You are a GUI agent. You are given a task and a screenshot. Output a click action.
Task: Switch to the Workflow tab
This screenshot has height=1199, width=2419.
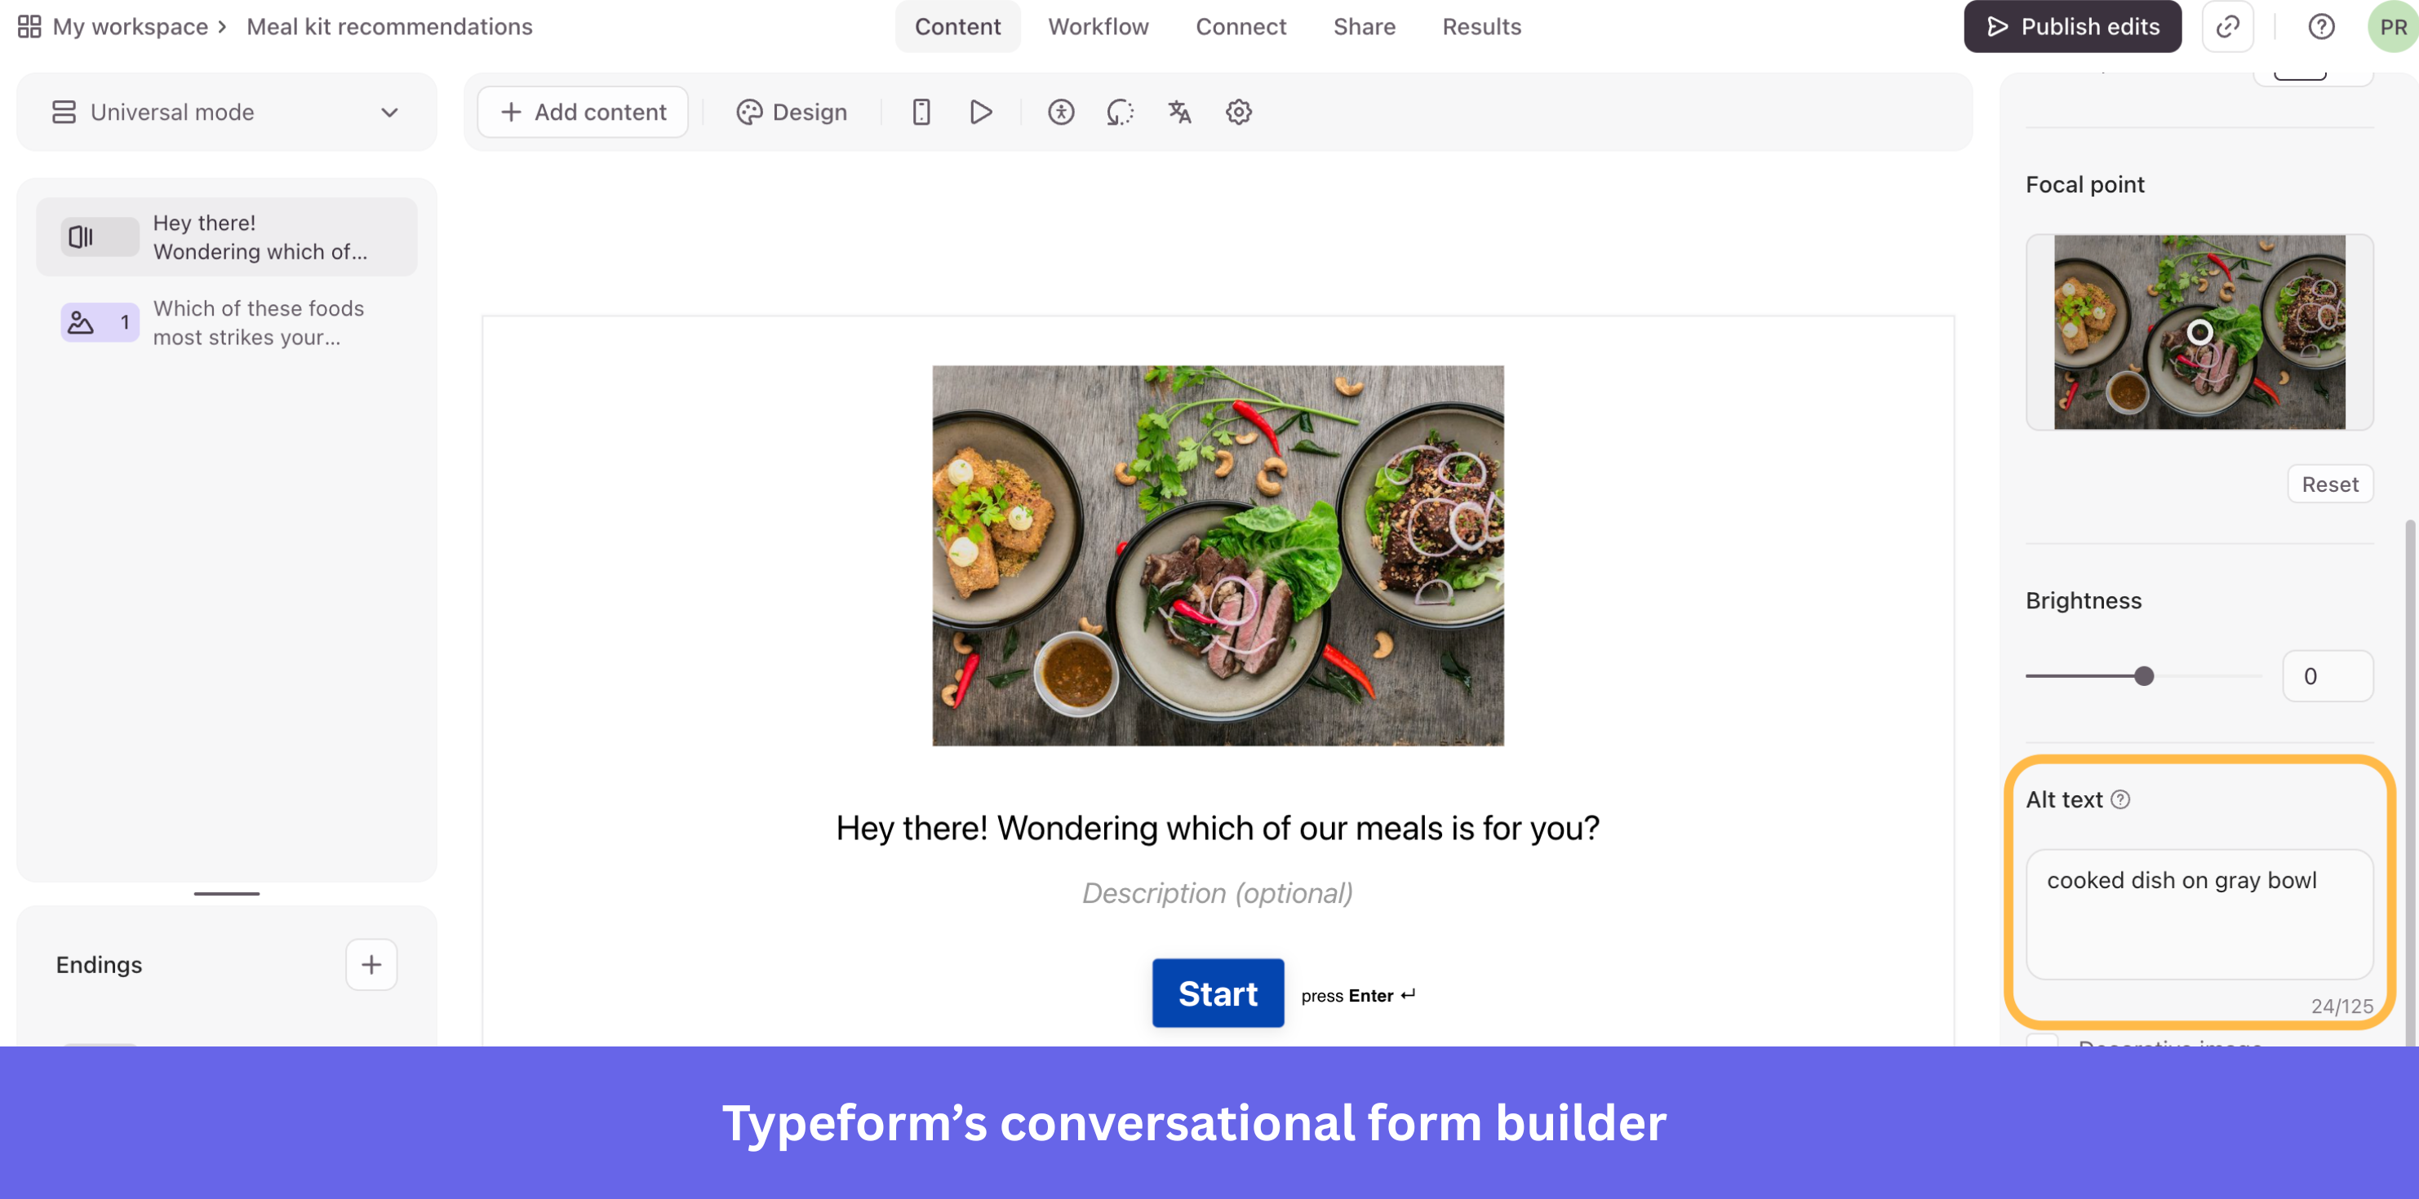(1098, 26)
